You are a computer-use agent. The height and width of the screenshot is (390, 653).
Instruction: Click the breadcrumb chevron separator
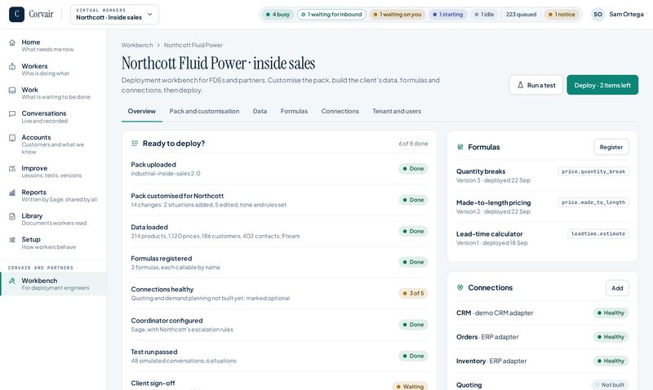(x=158, y=45)
